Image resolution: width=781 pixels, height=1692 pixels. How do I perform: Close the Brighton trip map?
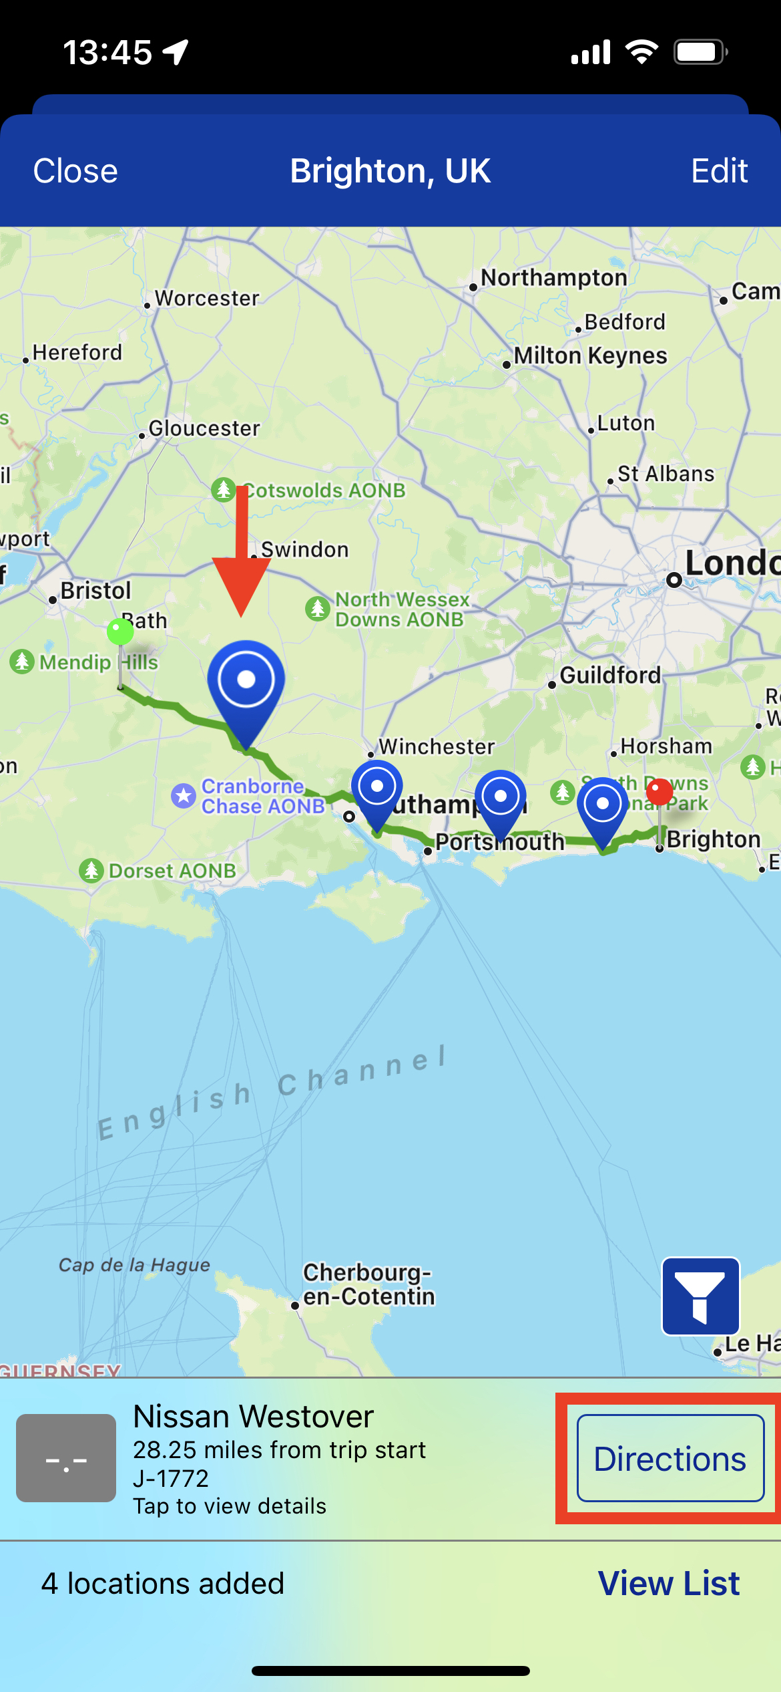(x=75, y=171)
